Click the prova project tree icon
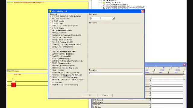The width and height of the screenshot is (193, 108). point(104,2)
